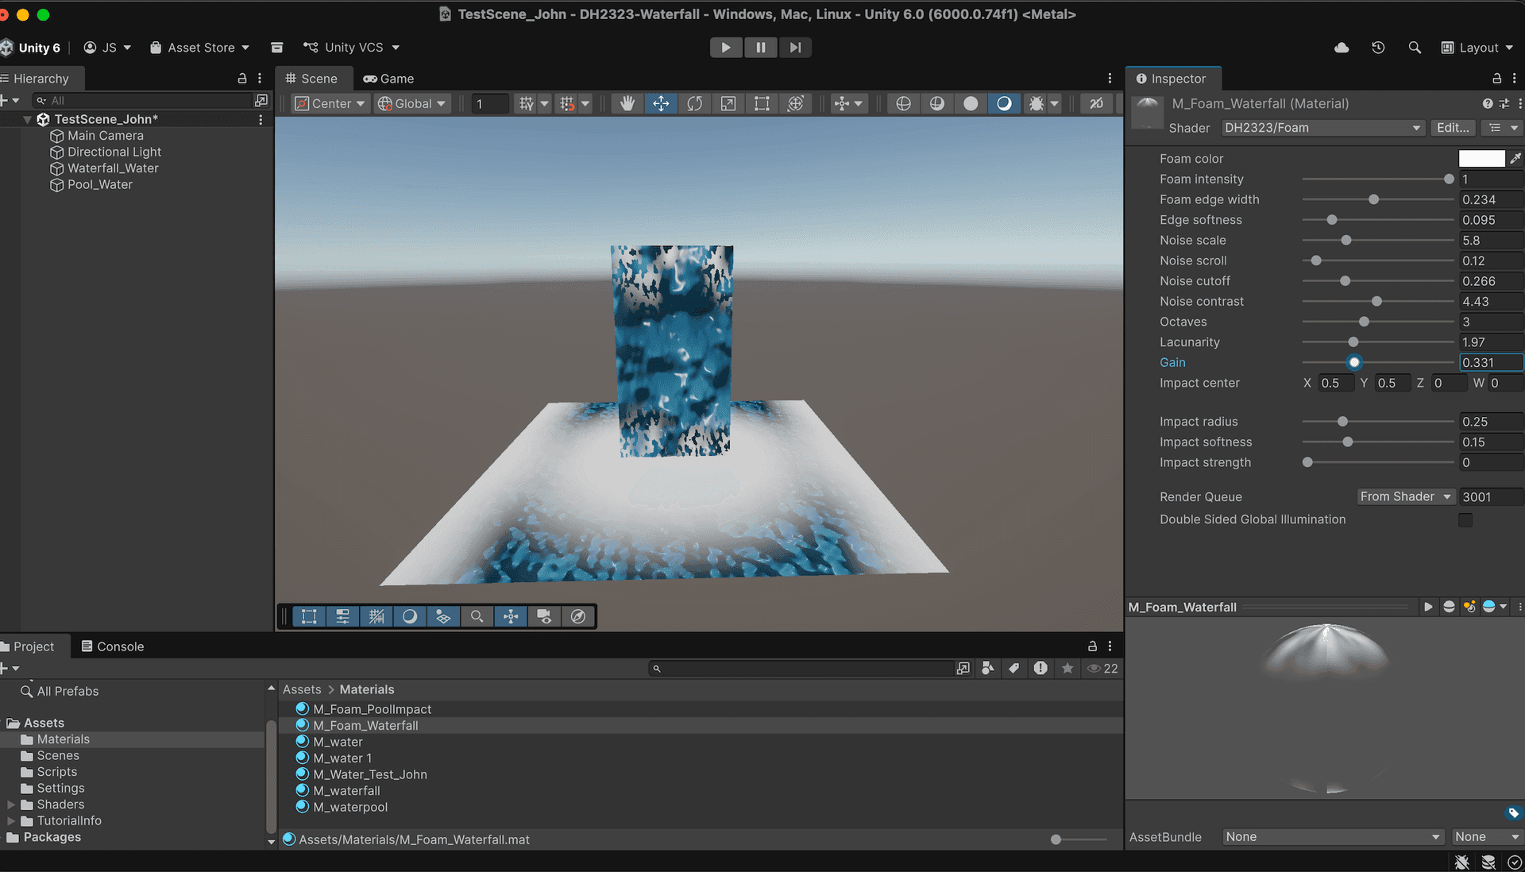This screenshot has width=1525, height=872.
Task: Toggle the Hierarchy lock icon
Action: 242,78
